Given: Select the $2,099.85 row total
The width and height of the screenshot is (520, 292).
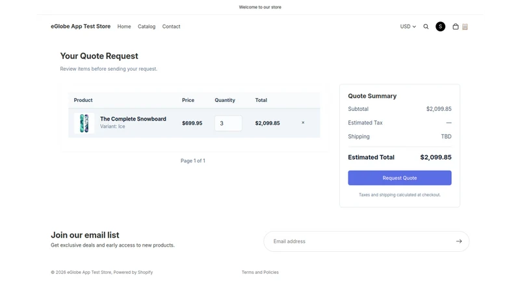Looking at the screenshot, I should pyautogui.click(x=267, y=123).
